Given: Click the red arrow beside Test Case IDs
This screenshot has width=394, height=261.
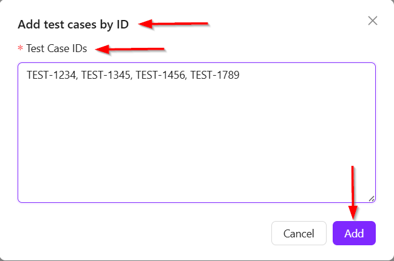Looking at the screenshot, I should [130, 49].
